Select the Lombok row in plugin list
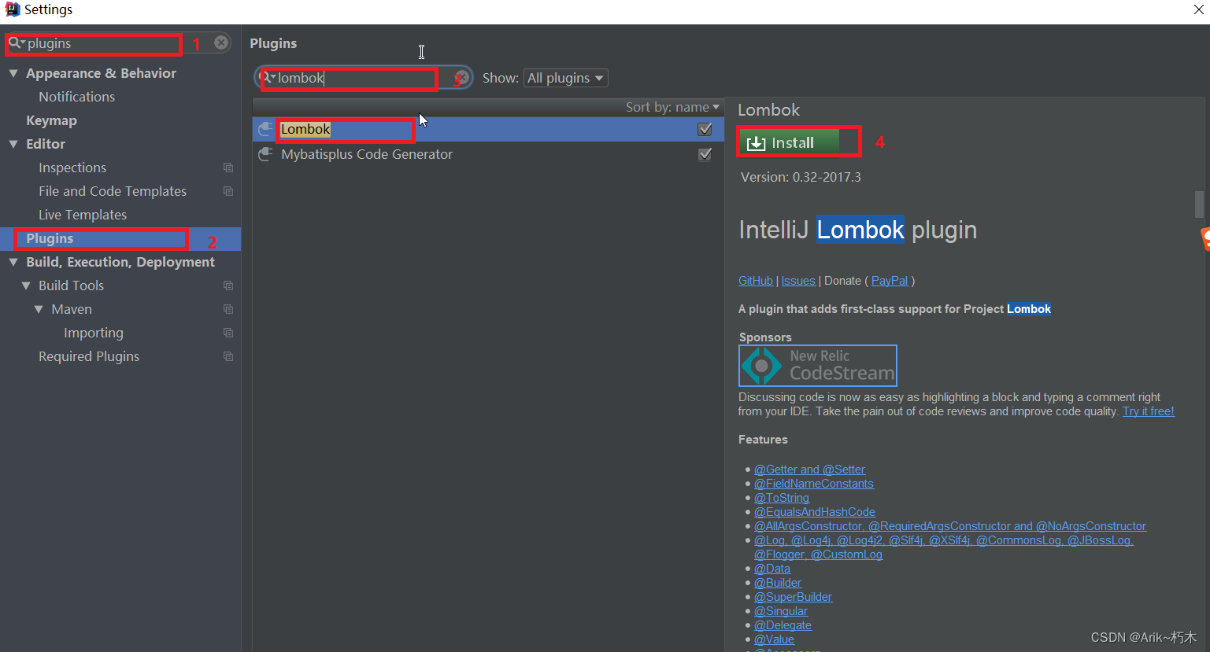The height and width of the screenshot is (652, 1210). pyautogui.click(x=488, y=129)
